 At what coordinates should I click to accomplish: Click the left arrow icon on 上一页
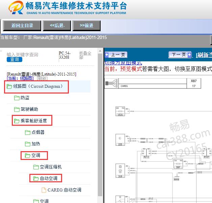coord(107,55)
